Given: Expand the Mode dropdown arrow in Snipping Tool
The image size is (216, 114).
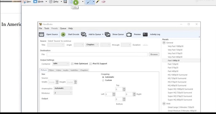Looking at the screenshot, I should pos(46,2).
